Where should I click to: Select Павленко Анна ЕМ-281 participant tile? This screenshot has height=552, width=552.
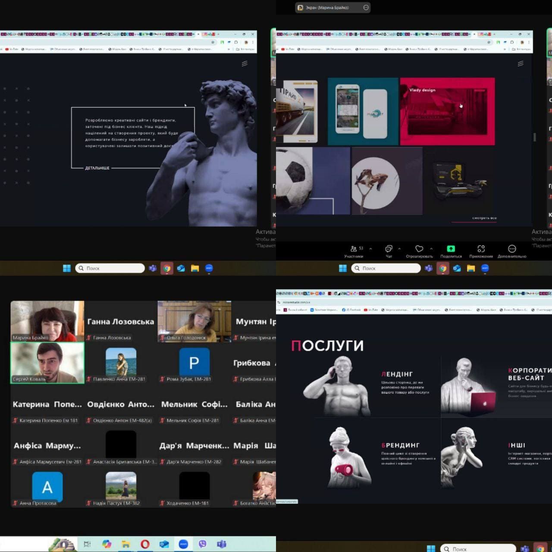click(121, 363)
